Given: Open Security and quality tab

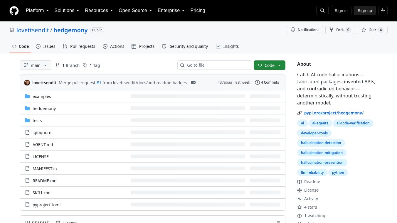Looking at the screenshot, I should (x=185, y=46).
